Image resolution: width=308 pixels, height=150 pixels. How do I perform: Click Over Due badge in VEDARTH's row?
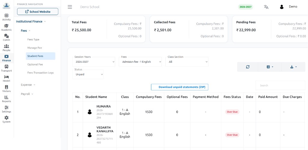(x=232, y=135)
